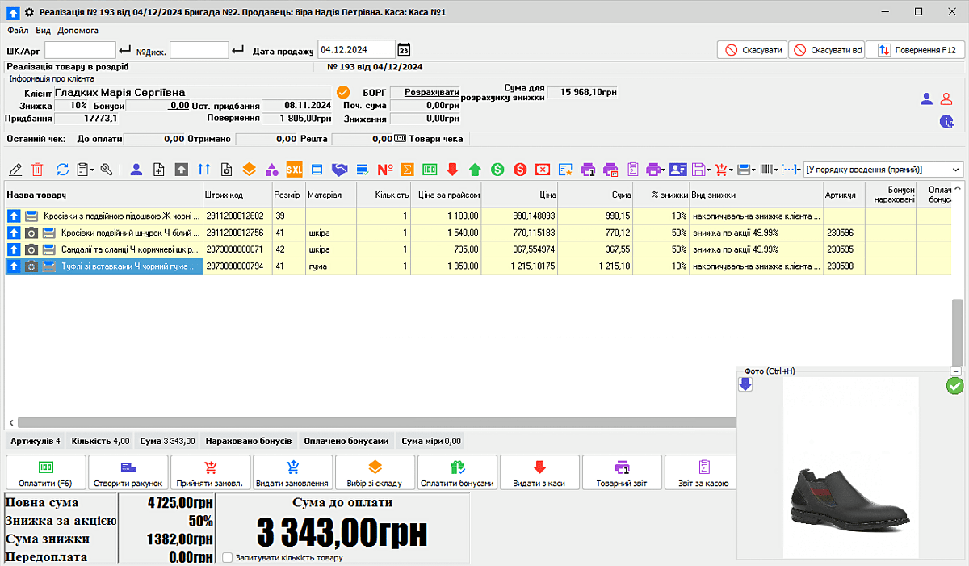This screenshot has height=566, width=969.
Task: Click inside the ШК/Арт input field
Action: [x=79, y=49]
